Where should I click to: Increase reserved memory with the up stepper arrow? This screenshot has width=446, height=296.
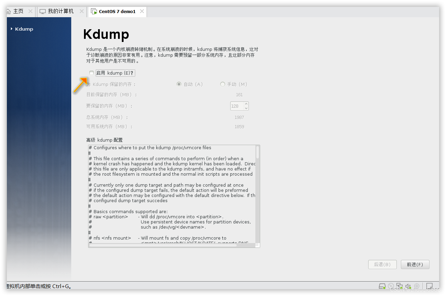[246, 104]
